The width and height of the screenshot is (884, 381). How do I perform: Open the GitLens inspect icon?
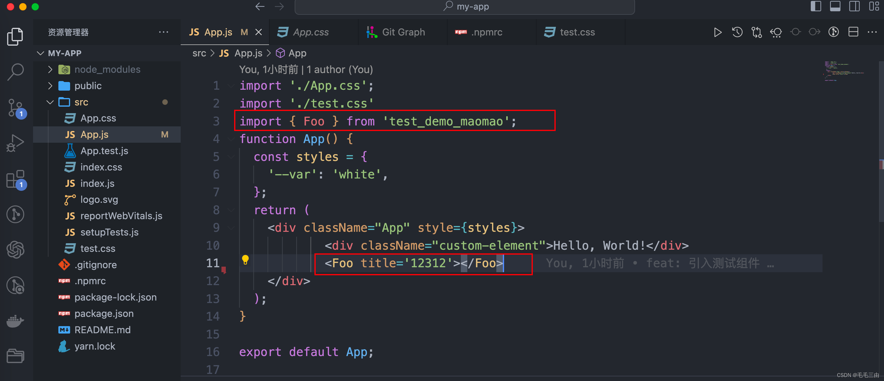15,285
